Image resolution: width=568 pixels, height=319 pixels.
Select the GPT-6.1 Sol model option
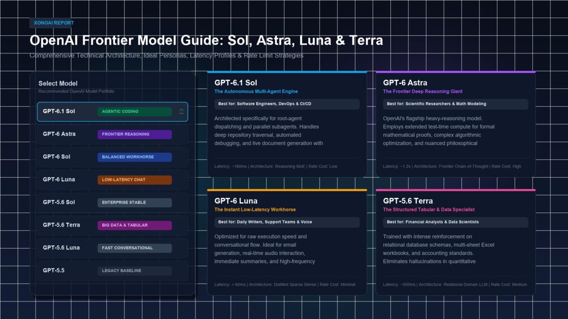pyautogui.click(x=113, y=112)
